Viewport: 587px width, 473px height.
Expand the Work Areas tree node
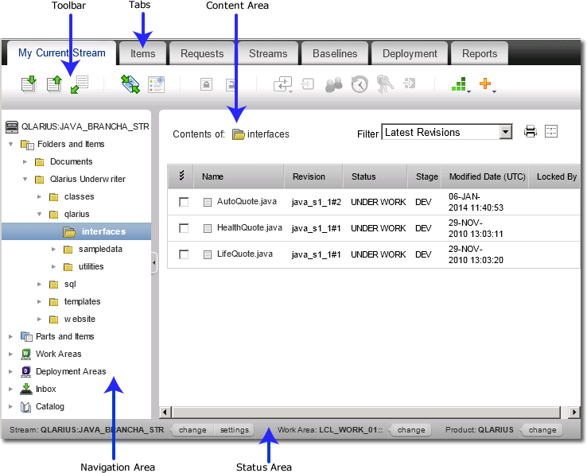pyautogui.click(x=10, y=354)
